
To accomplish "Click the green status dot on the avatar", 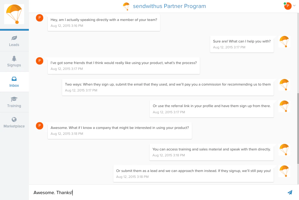I will coord(284,4).
